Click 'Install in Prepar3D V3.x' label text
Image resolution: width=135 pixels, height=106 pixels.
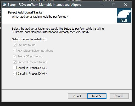click(x=32, y=68)
